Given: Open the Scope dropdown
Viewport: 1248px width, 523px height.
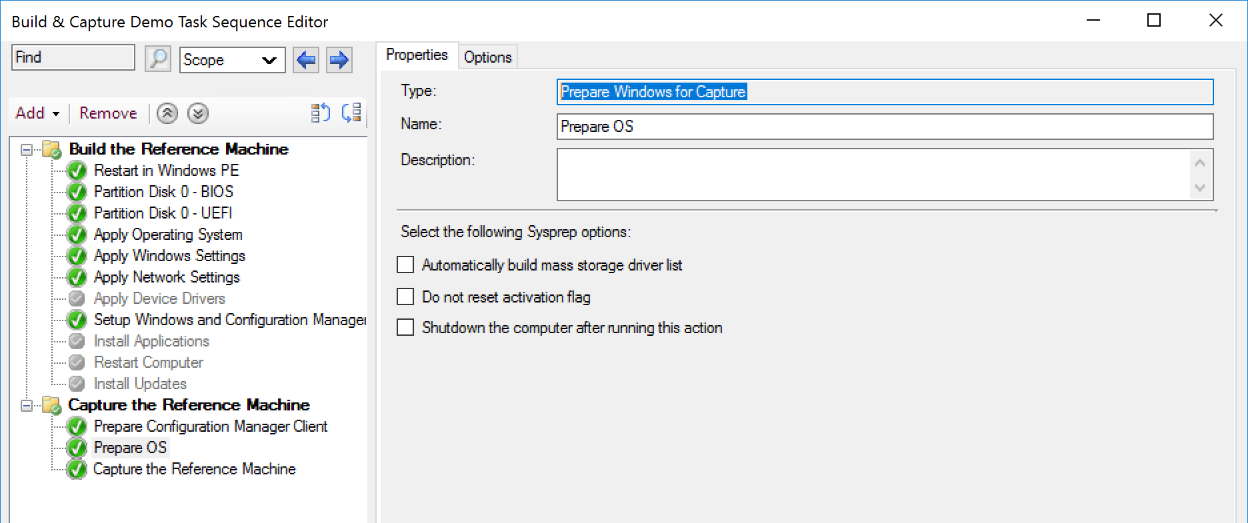Looking at the screenshot, I should point(232,60).
